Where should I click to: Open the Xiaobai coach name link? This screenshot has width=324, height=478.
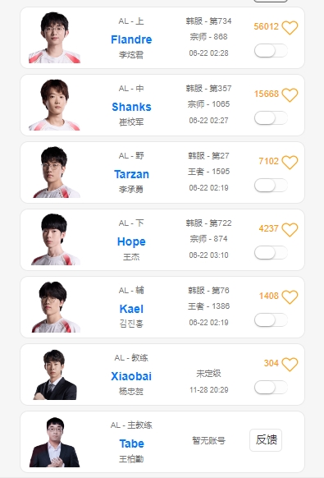(x=131, y=376)
